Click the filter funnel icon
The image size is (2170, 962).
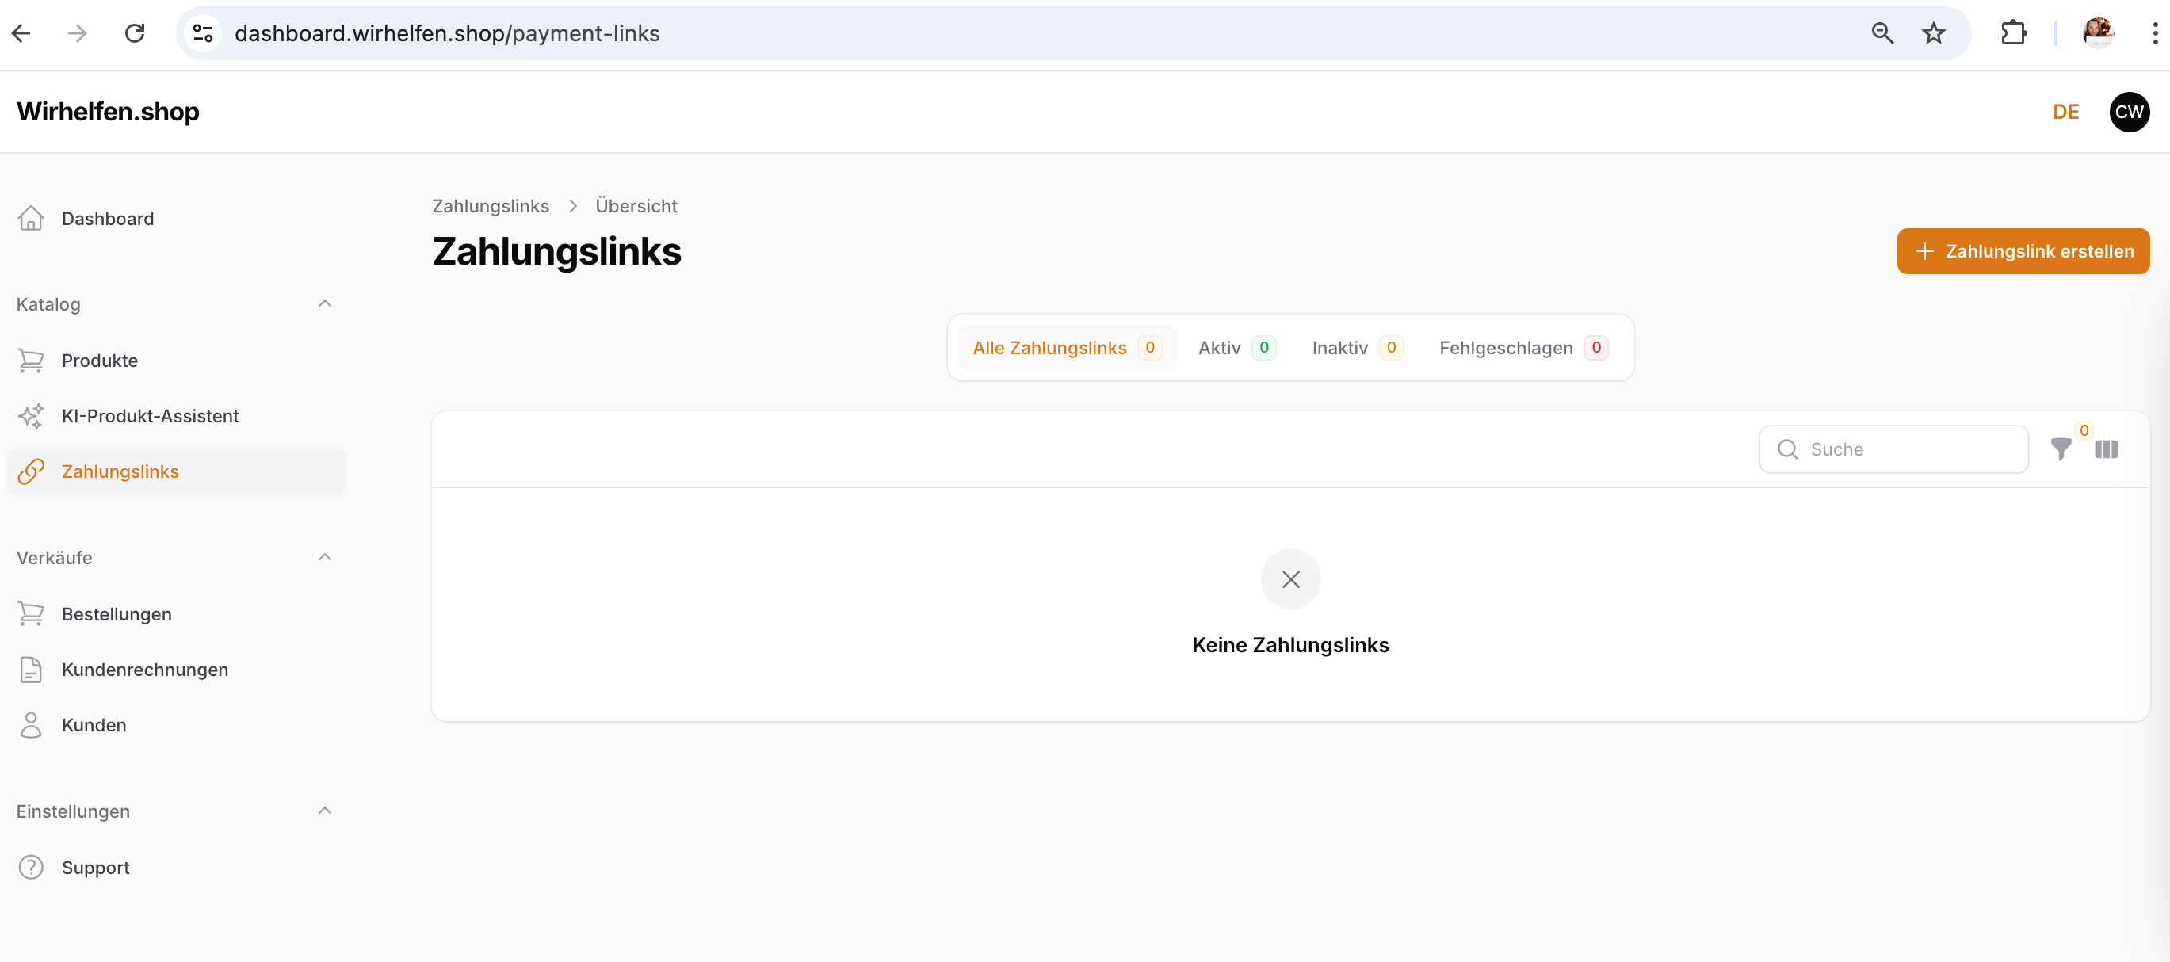[2060, 449]
